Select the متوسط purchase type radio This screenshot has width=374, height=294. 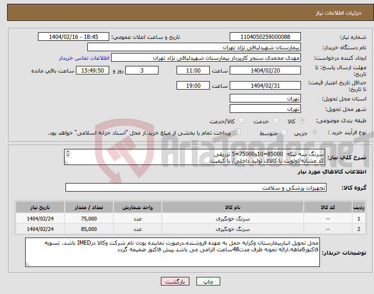click(284, 132)
